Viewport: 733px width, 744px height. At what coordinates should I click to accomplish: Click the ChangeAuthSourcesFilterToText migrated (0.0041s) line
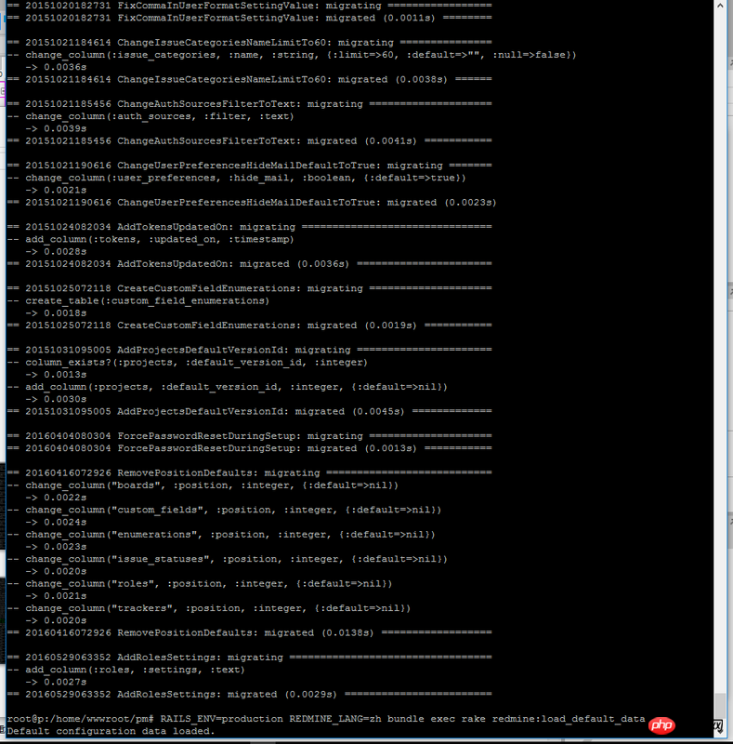(250, 141)
